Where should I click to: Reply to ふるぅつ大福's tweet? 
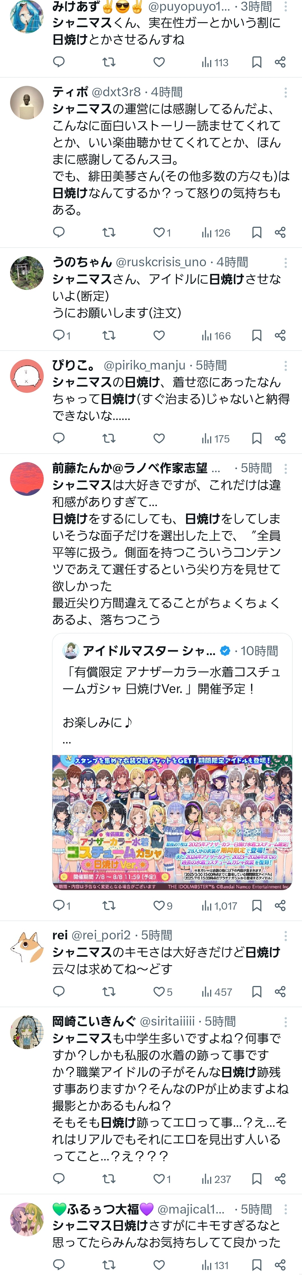(59, 1265)
